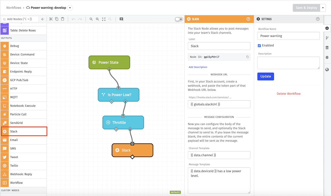Select the Particle Call output node
This screenshot has width=331, height=196.
(x=23, y=114)
